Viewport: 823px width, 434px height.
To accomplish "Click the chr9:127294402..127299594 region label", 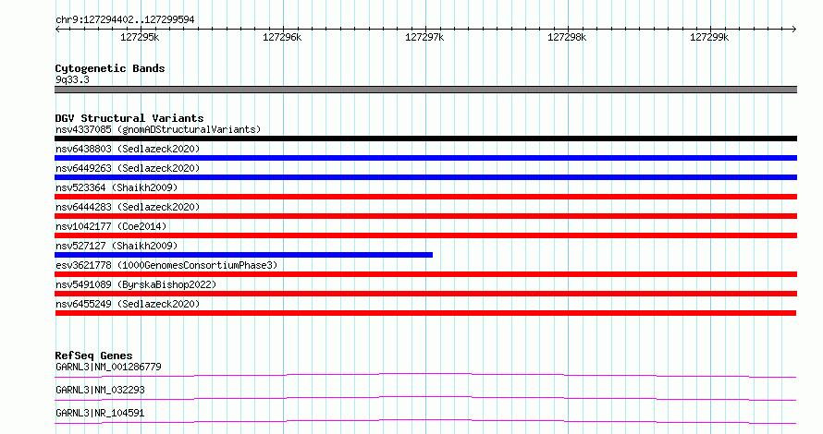I will (125, 19).
